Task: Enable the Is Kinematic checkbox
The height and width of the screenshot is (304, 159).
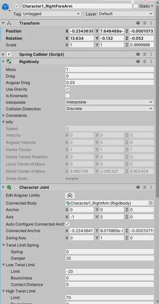Action: [68, 96]
